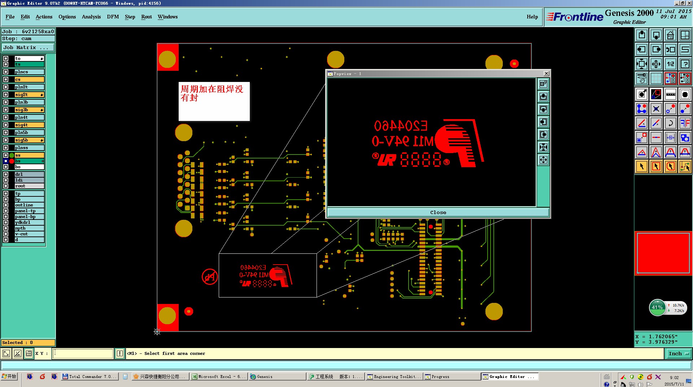Screen dimensions: 693x387
Task: Click the zoom-in expand arrows icon
Action: point(642,64)
